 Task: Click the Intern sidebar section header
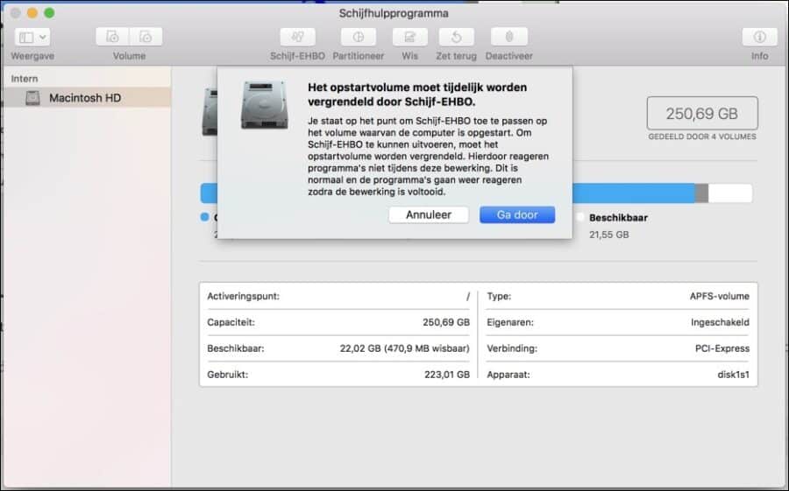click(x=25, y=79)
